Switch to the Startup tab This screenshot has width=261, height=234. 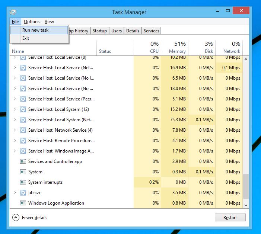(100, 31)
